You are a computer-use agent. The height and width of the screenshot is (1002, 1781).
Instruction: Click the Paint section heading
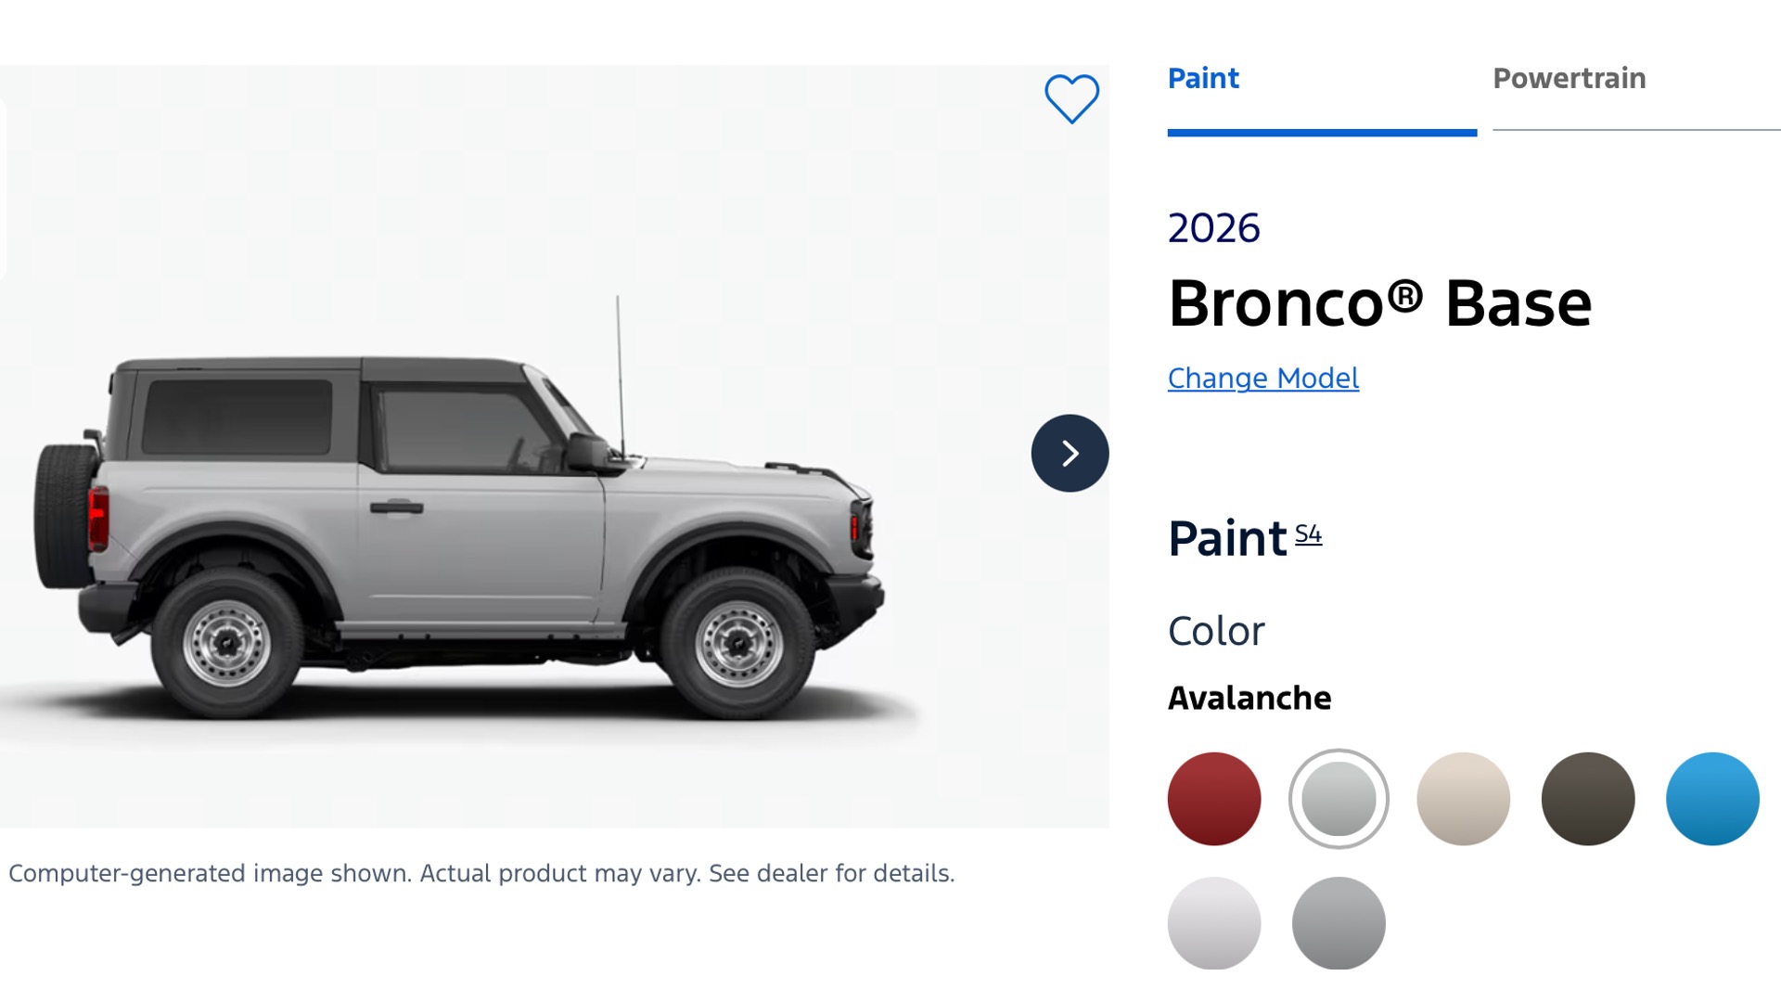point(1226,539)
